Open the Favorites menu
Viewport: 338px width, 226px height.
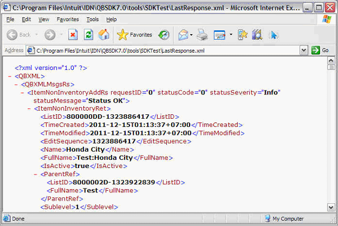pos(68,20)
